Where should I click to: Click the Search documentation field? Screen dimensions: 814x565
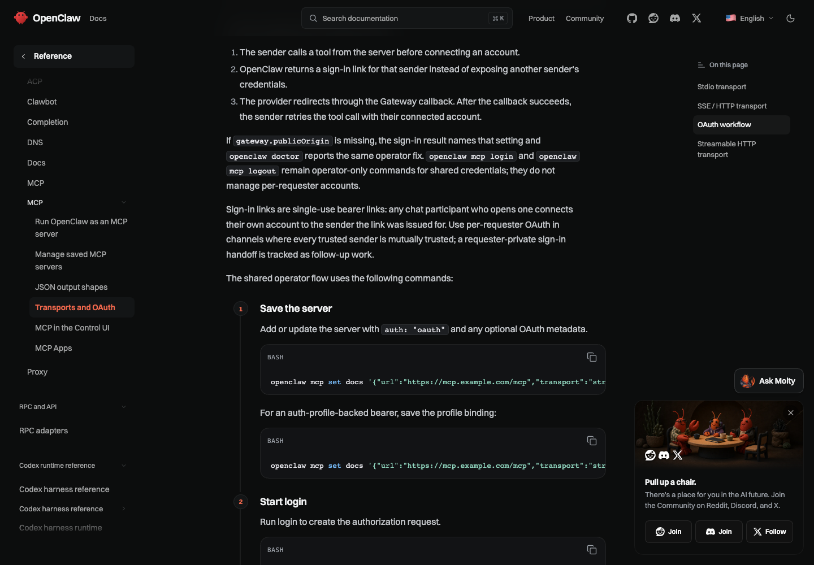pyautogui.click(x=407, y=18)
